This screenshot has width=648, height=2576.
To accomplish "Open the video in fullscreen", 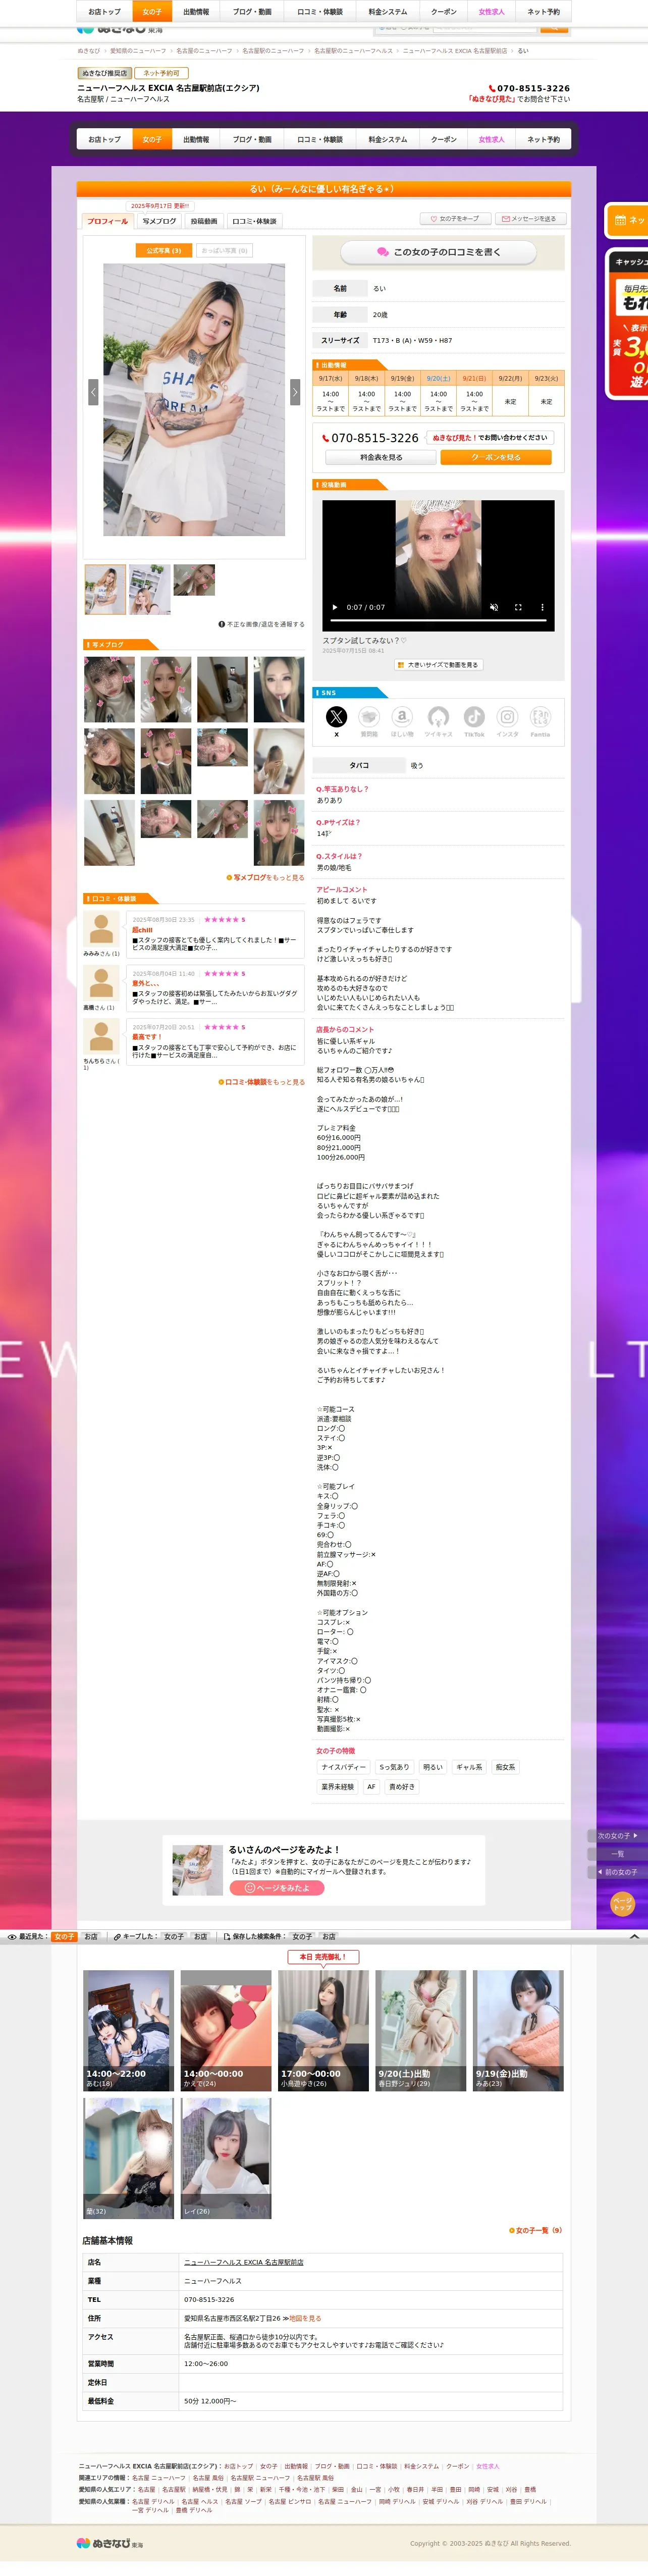I will pyautogui.click(x=518, y=607).
